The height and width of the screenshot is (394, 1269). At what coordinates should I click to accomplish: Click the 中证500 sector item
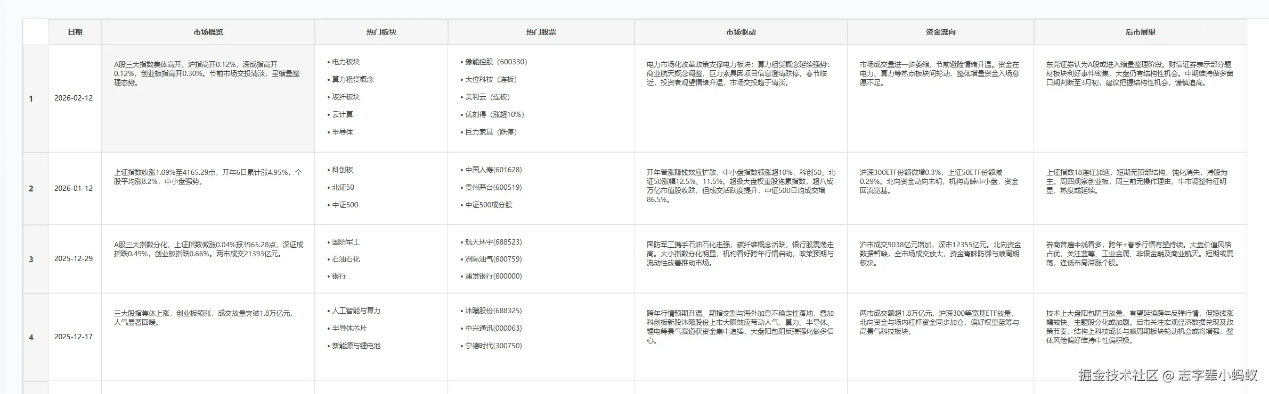(x=343, y=205)
